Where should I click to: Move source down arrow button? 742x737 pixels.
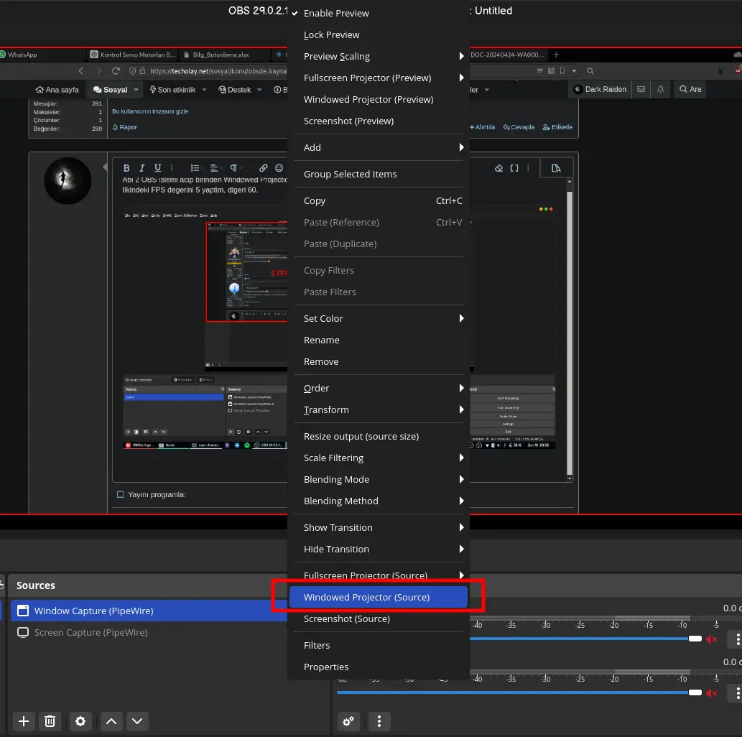click(137, 721)
